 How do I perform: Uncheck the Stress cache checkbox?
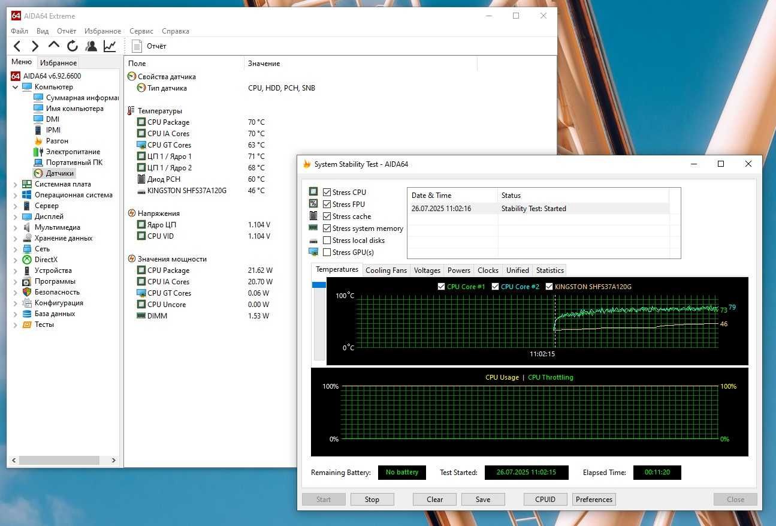coord(327,217)
